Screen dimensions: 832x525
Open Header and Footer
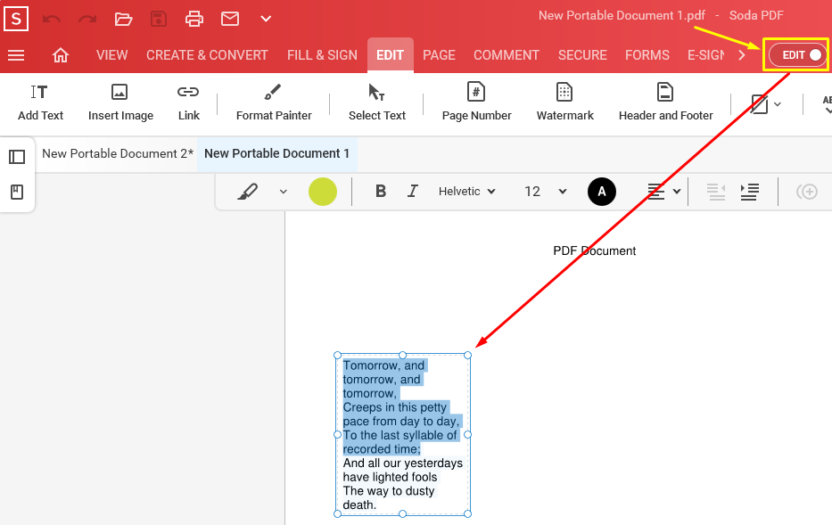(x=665, y=103)
